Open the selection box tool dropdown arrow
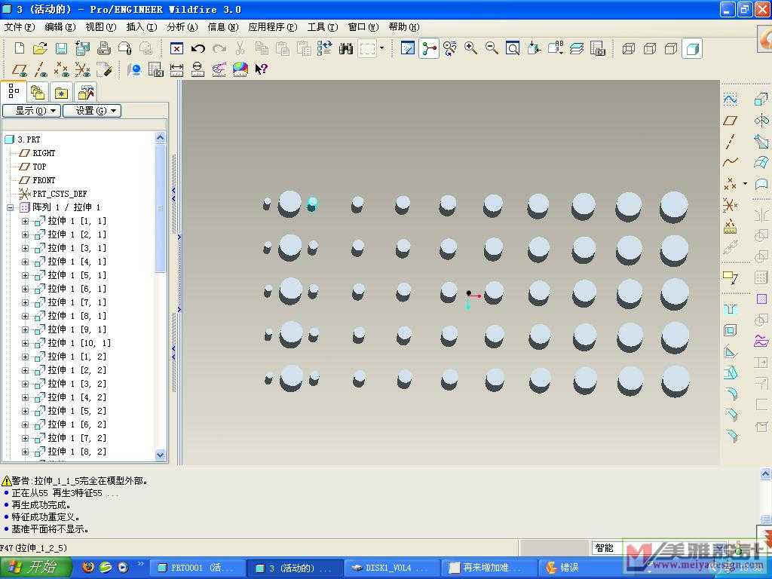The height and width of the screenshot is (579, 772). coord(381,48)
